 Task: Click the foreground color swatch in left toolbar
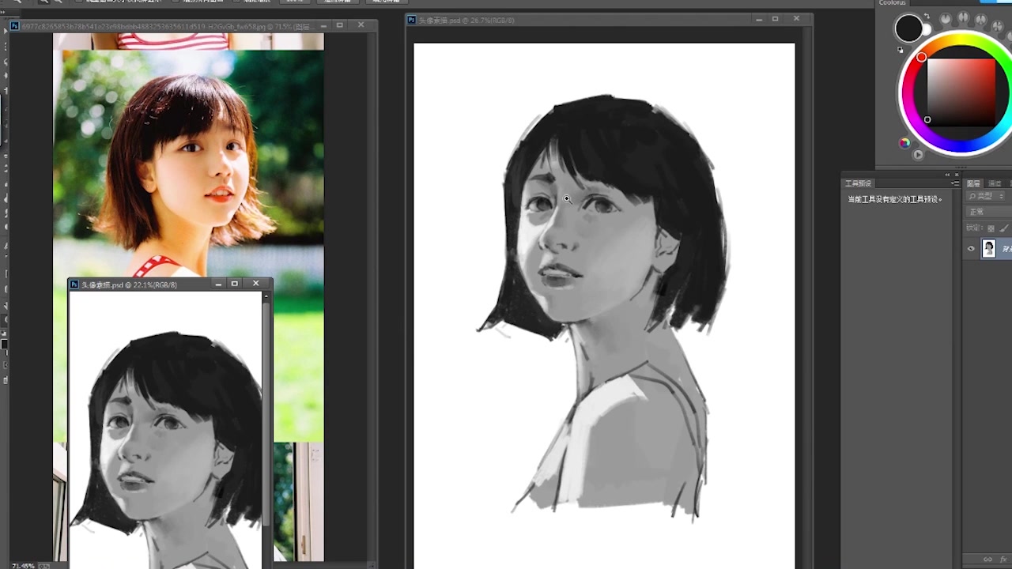(3, 345)
